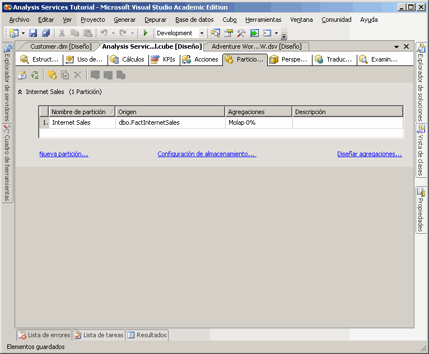The image size is (429, 354).
Task: Open the Herramientas menu
Action: tap(263, 20)
